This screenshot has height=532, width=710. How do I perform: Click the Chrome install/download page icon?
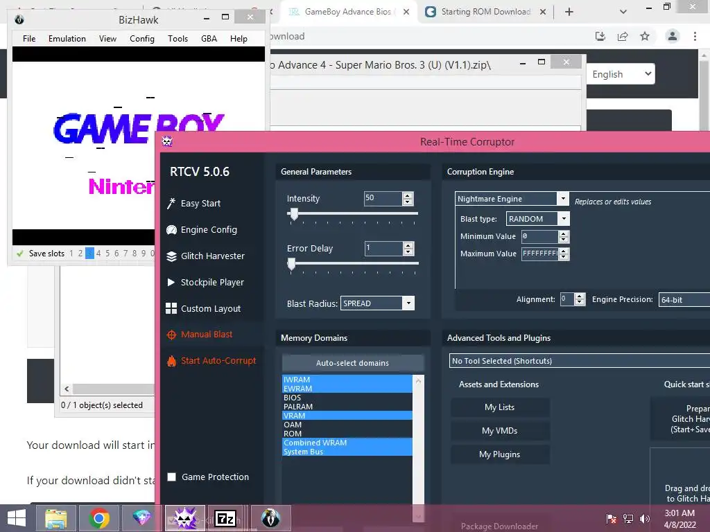click(x=600, y=36)
